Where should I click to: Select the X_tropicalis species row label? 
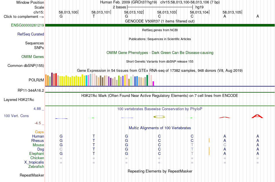click(34, 162)
